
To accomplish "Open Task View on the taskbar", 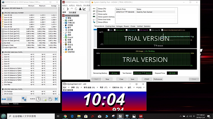I will point(58,116).
